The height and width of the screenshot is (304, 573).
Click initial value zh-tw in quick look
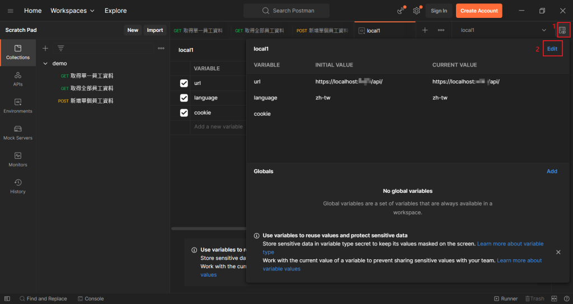[323, 98]
